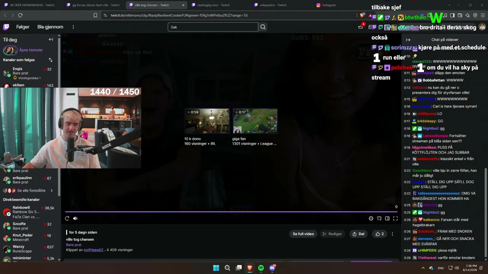Watch the full video via Se full video
The height and width of the screenshot is (274, 488).
coord(303,234)
